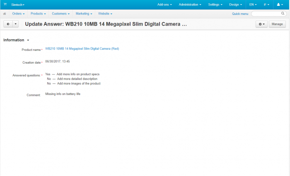Expand the Website menu

(105, 14)
